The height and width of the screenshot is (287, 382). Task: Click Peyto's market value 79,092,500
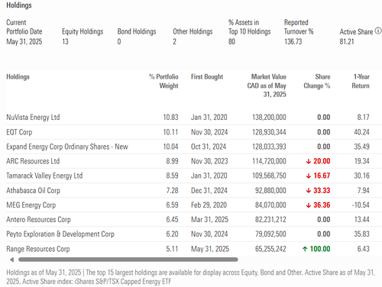pyautogui.click(x=270, y=234)
